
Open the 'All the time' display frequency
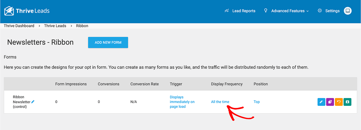coord(220,102)
